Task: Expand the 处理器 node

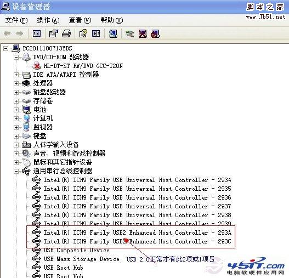Action: click(x=16, y=83)
